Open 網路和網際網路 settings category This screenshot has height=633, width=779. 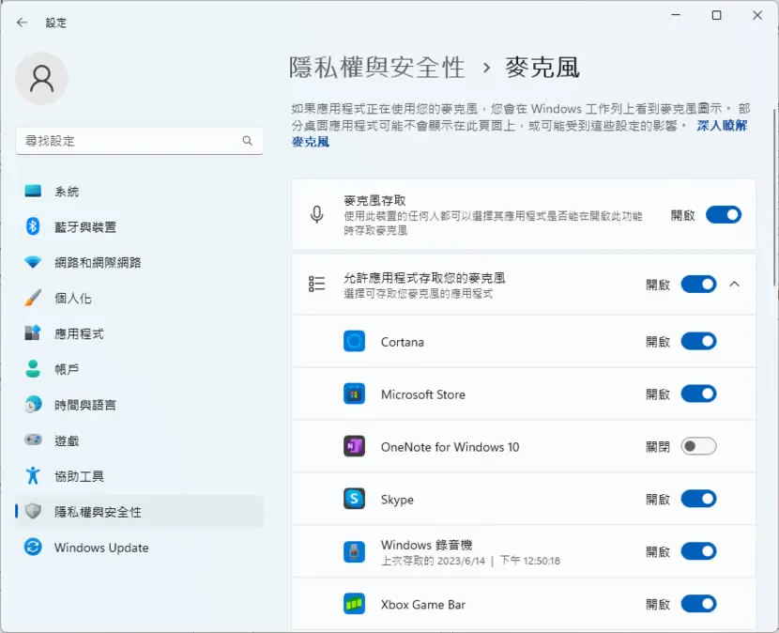140,262
